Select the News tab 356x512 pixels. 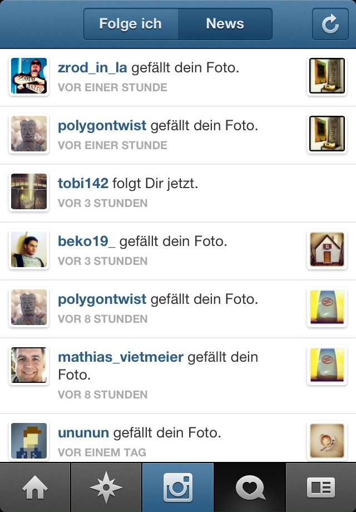click(x=225, y=24)
